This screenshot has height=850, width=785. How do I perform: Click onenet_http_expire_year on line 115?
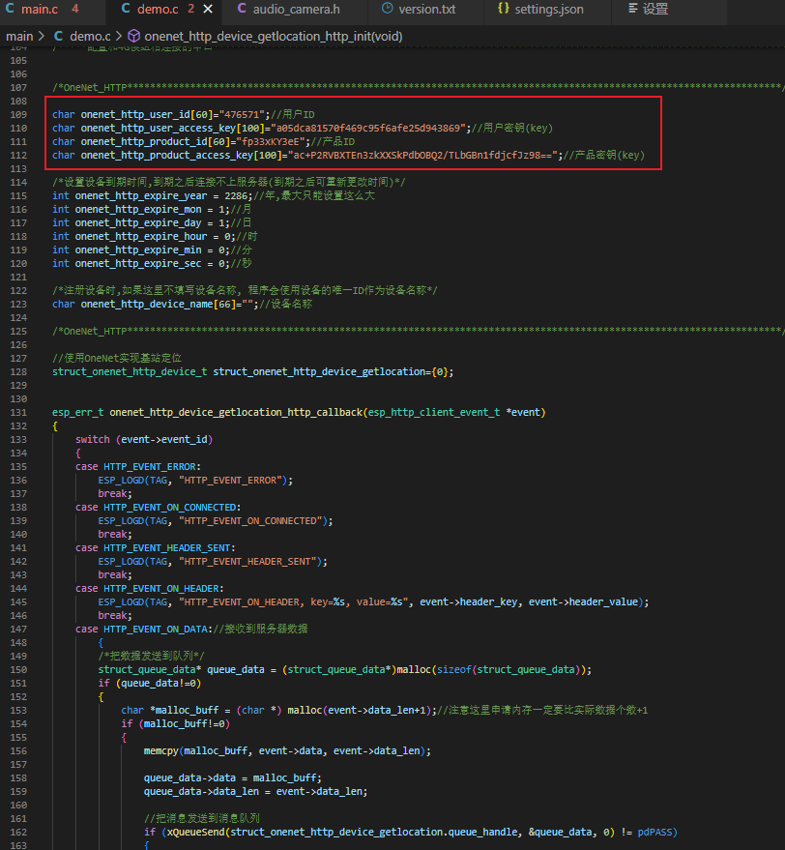pos(141,195)
